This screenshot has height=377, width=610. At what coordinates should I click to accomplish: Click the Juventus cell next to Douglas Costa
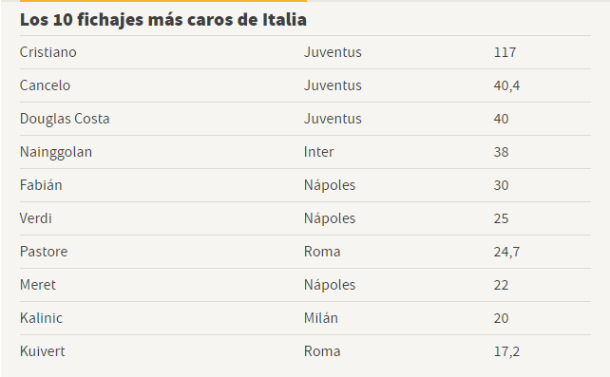(333, 119)
